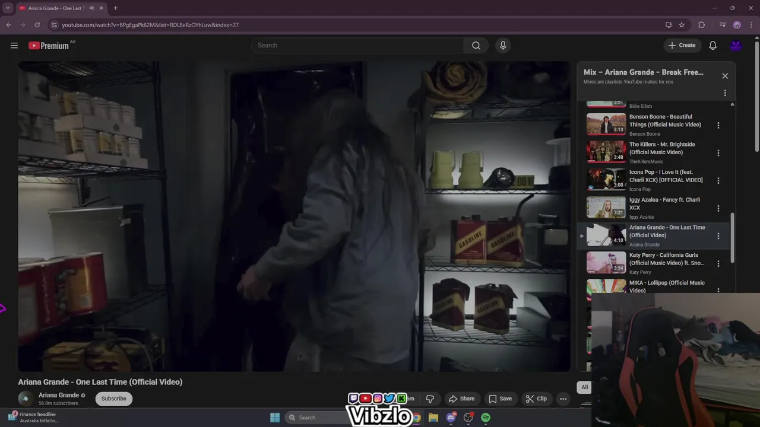Open File Explorer from the taskbar

[x=433, y=418]
